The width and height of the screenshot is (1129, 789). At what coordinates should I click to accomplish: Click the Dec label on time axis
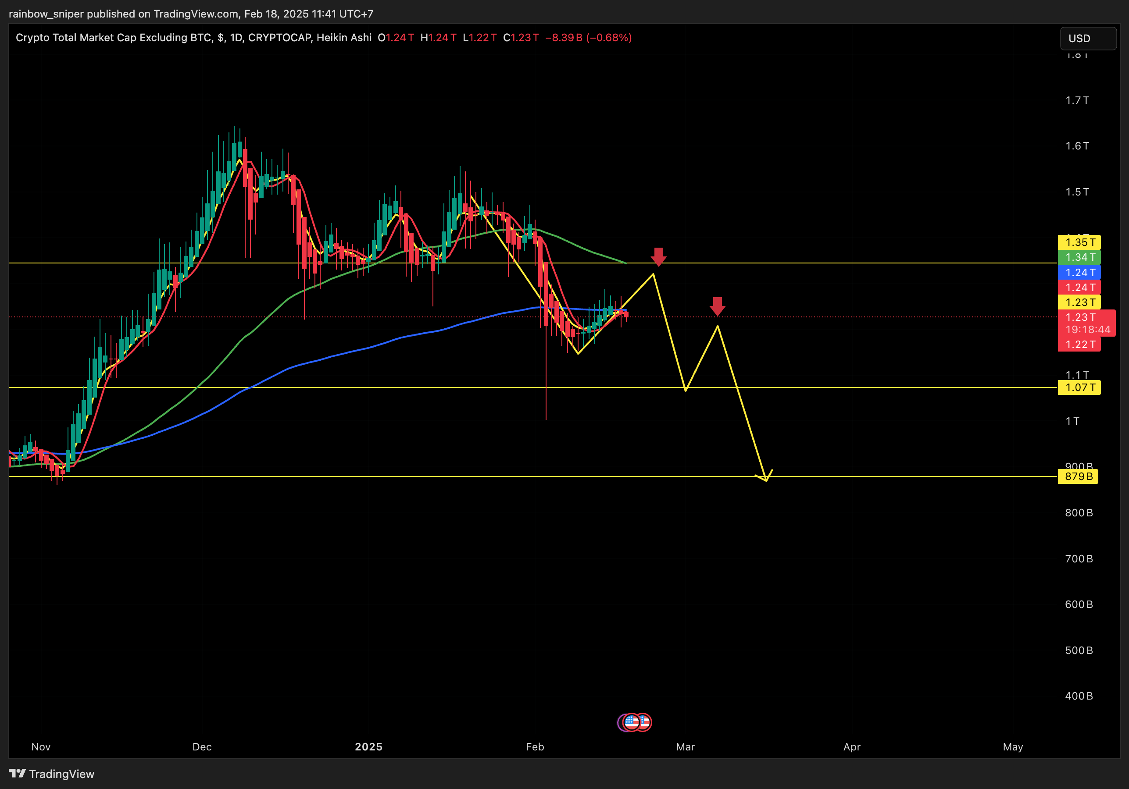(202, 747)
